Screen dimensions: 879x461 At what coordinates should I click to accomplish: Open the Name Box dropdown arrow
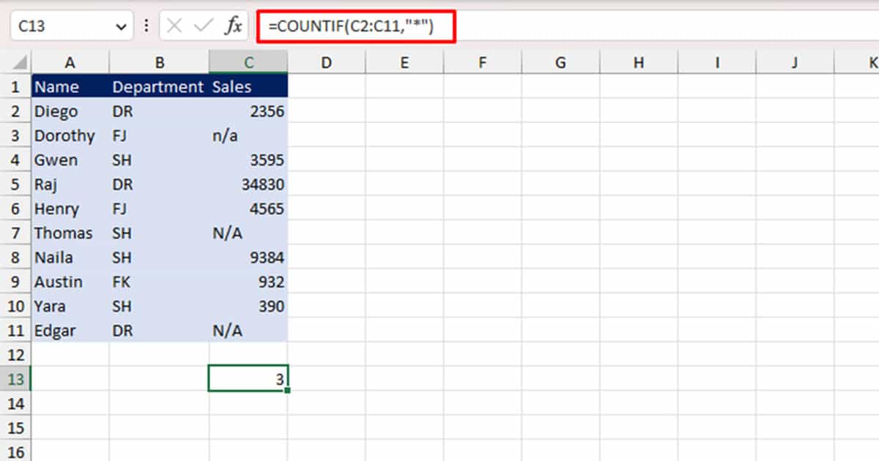point(120,25)
